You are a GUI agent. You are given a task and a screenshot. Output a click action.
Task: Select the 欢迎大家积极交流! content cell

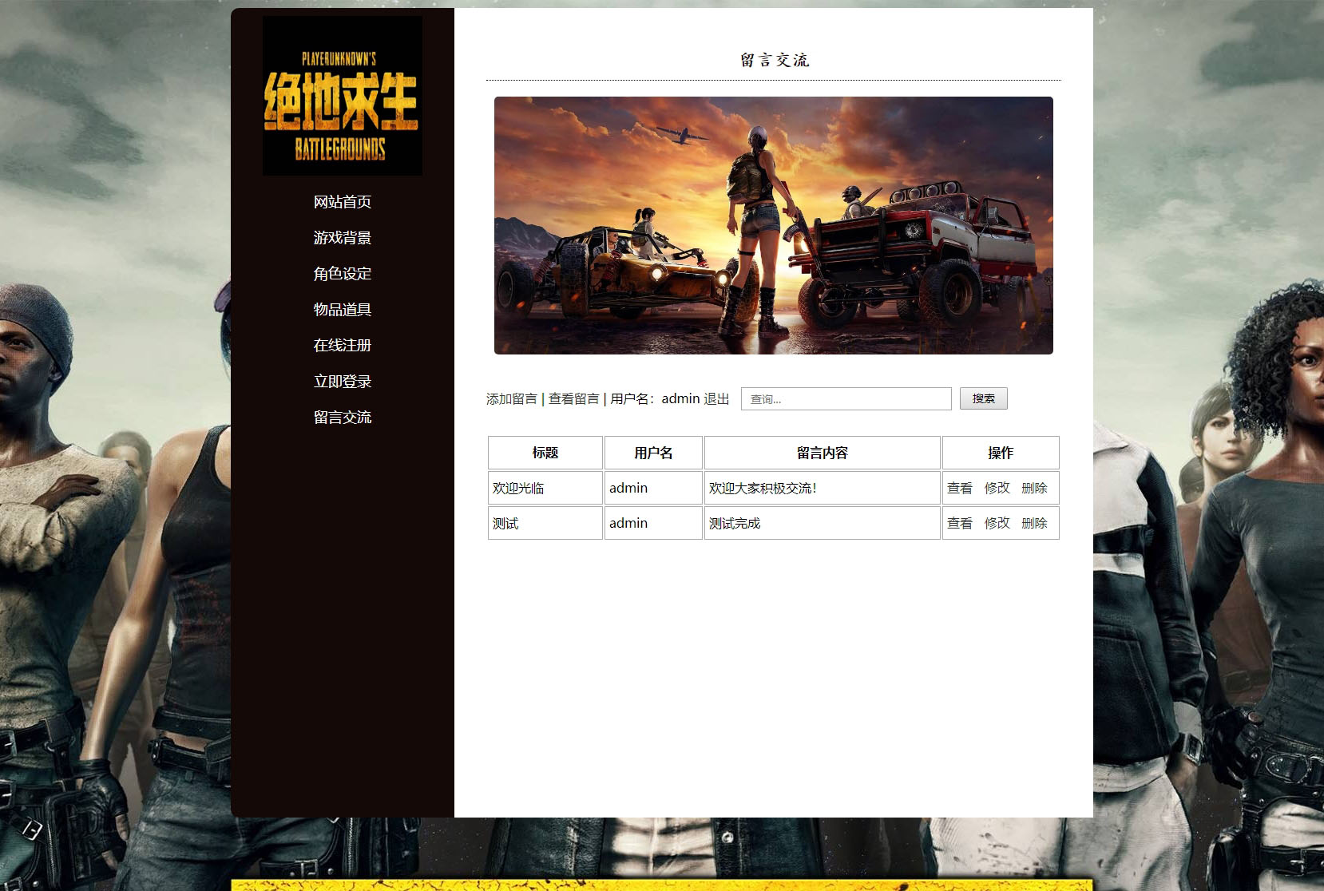click(823, 488)
